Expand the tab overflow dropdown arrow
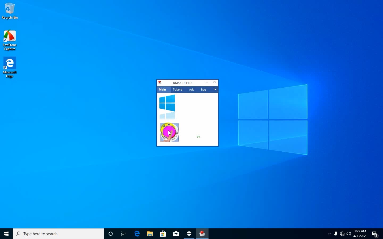This screenshot has height=239, width=383. tap(215, 89)
